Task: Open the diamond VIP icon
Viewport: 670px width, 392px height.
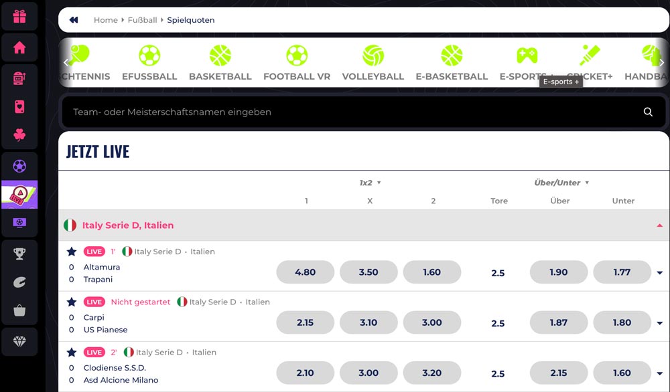Action: point(19,342)
